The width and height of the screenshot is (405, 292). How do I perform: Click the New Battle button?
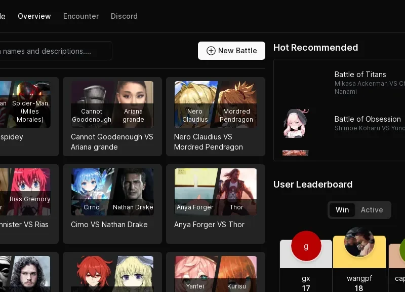pos(231,51)
